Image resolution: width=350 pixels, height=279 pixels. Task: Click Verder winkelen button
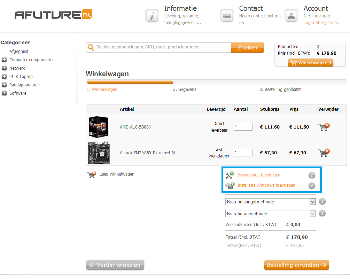(115, 265)
